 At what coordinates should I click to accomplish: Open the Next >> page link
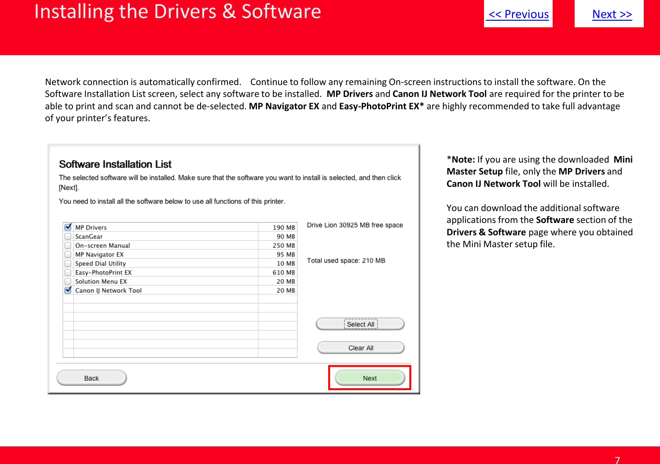point(612,14)
